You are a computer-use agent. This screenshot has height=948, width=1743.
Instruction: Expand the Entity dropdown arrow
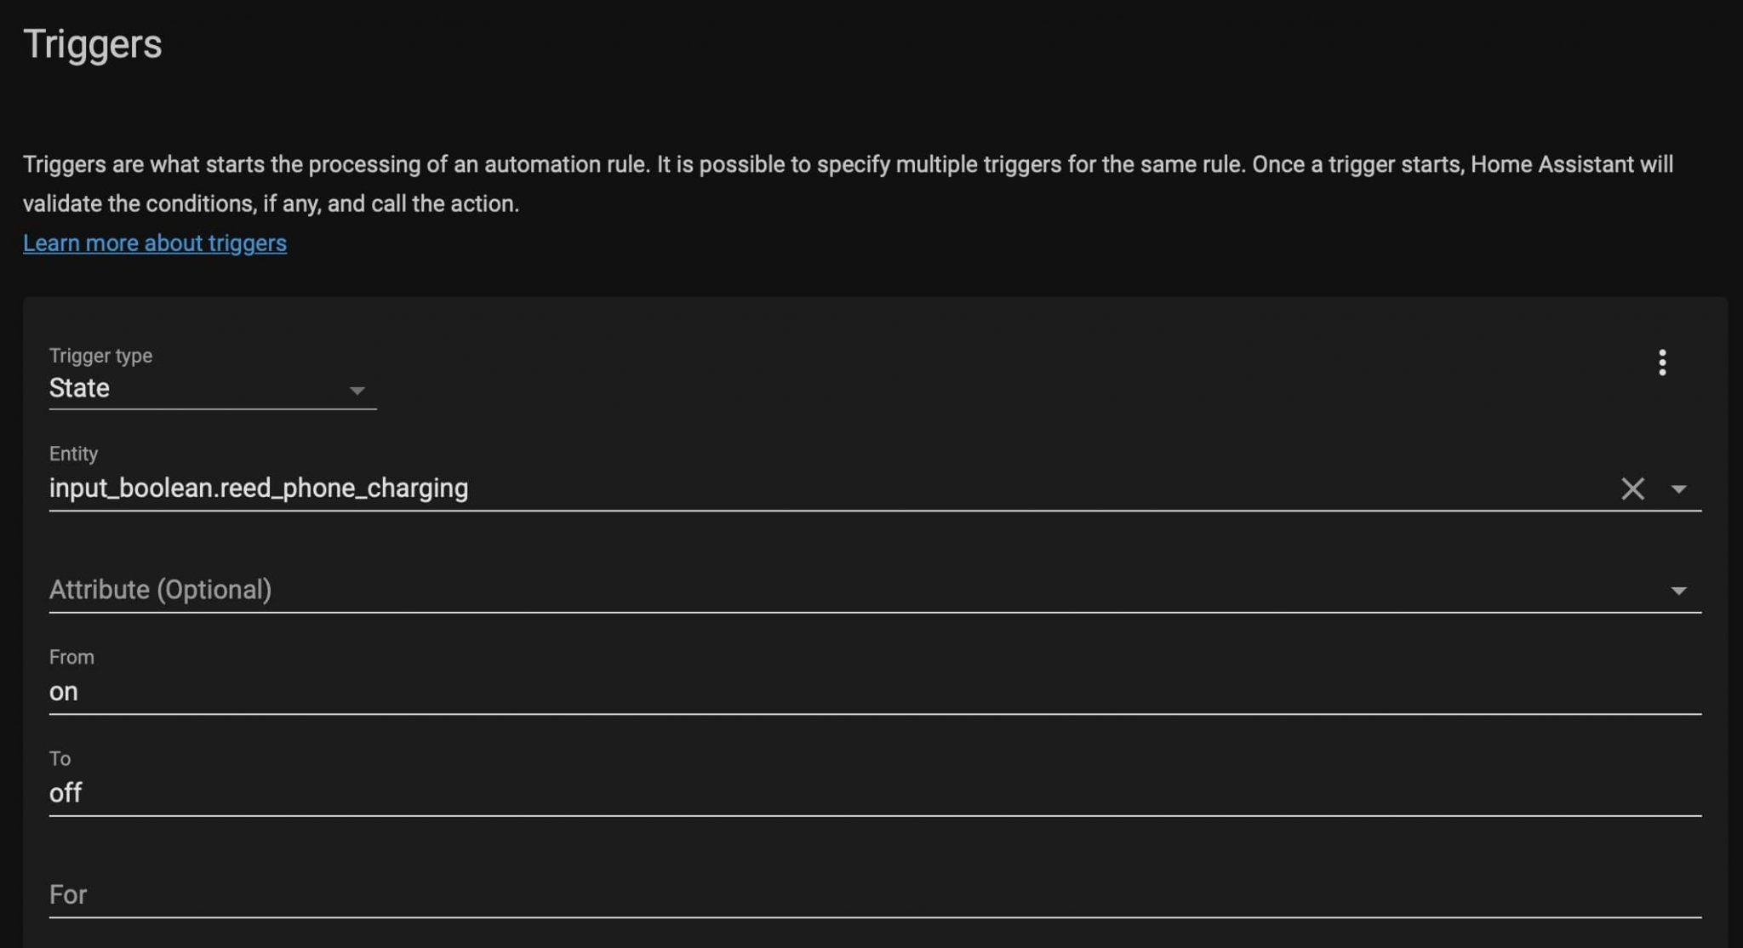[1678, 489]
